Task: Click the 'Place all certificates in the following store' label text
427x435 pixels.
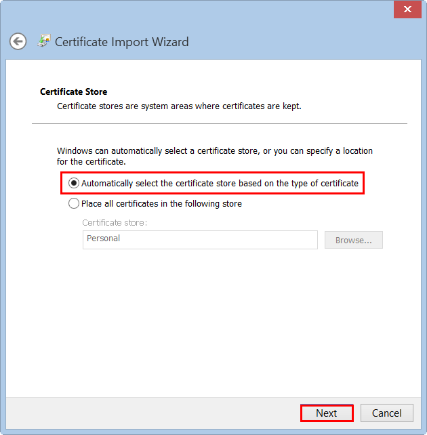Action: coord(161,203)
